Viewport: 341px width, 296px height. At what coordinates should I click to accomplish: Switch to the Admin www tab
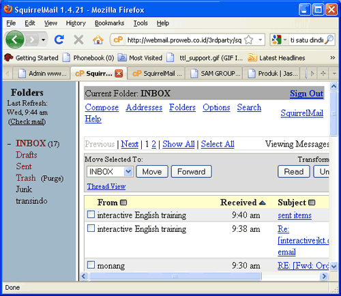pos(42,74)
